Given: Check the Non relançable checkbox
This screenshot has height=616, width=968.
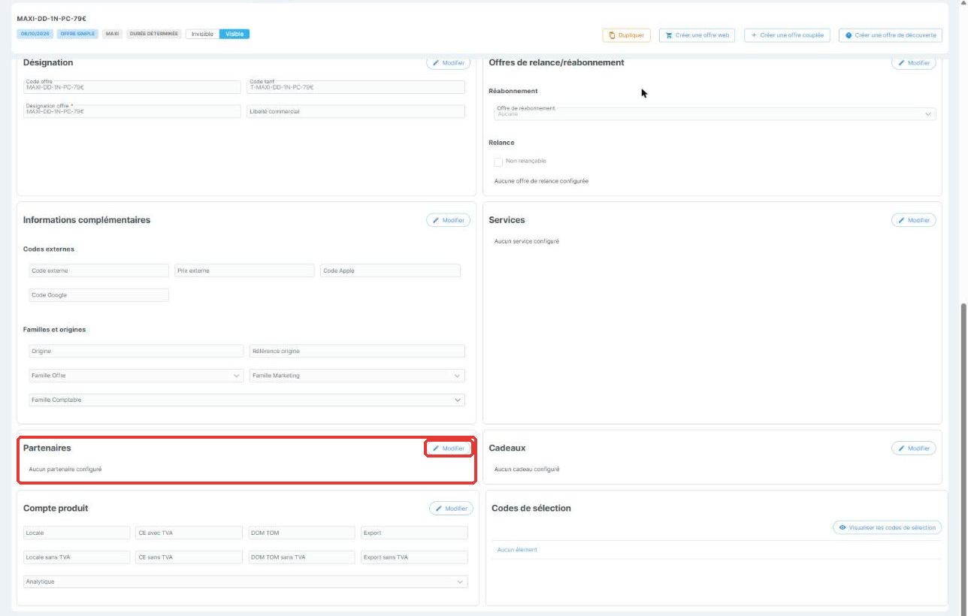Looking at the screenshot, I should [x=498, y=162].
